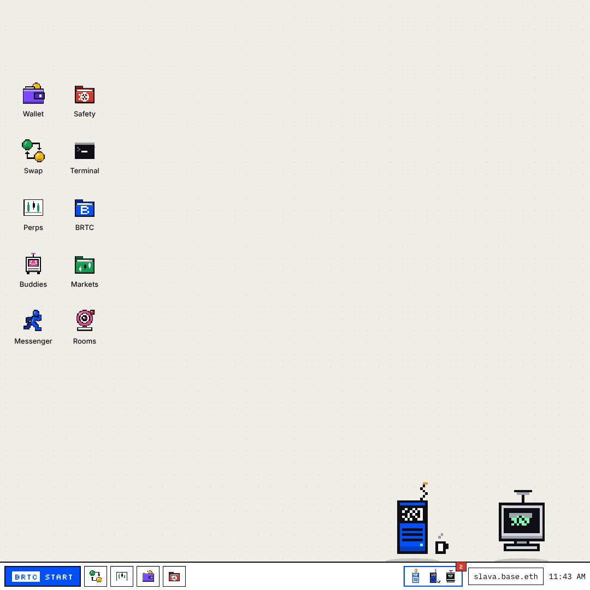The width and height of the screenshot is (590, 590).
Task: Click the BRTC Start button
Action: 43,576
